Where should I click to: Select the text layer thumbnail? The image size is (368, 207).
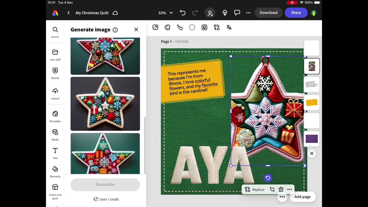(x=312, y=85)
